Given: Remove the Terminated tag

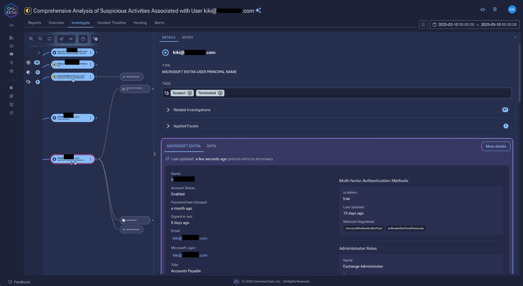Looking at the screenshot, I should [220, 93].
